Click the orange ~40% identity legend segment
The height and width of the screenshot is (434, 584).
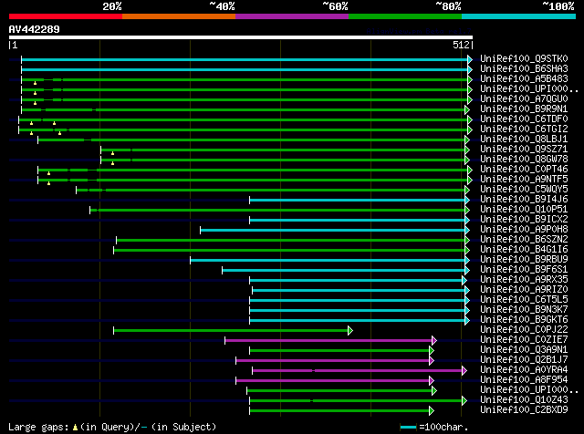(179, 16)
